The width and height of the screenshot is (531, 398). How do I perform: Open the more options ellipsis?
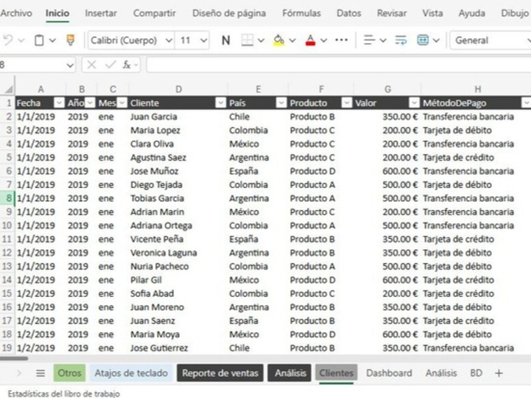[x=341, y=40]
